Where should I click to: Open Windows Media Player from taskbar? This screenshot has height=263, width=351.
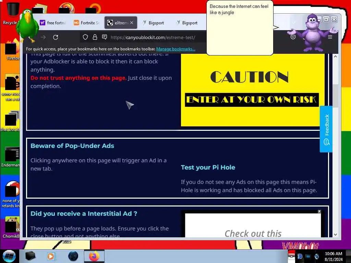click(x=51, y=256)
